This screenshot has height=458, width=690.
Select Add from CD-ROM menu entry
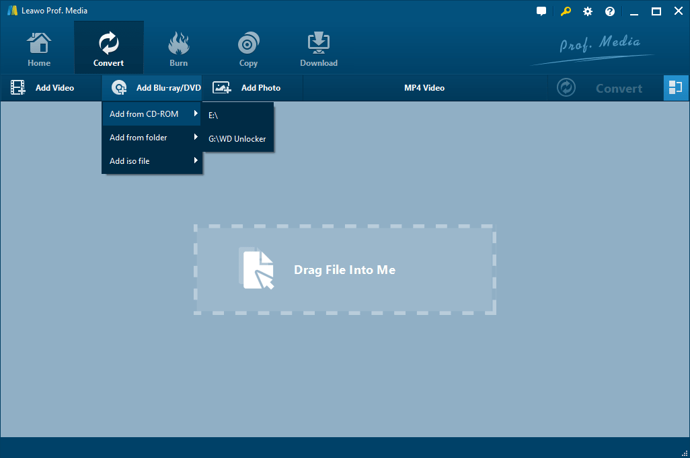click(x=152, y=114)
